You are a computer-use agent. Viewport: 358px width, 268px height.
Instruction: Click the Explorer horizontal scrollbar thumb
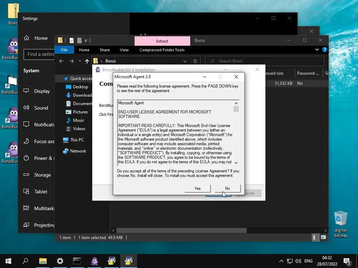[181, 230]
